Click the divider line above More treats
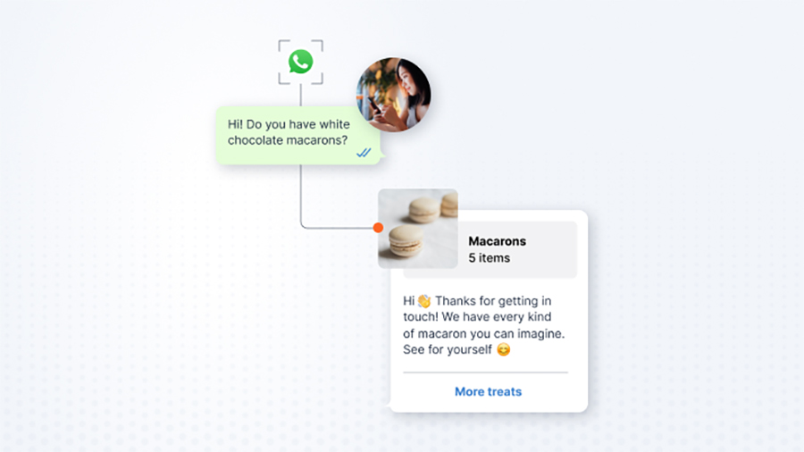The width and height of the screenshot is (804, 452). click(x=486, y=372)
